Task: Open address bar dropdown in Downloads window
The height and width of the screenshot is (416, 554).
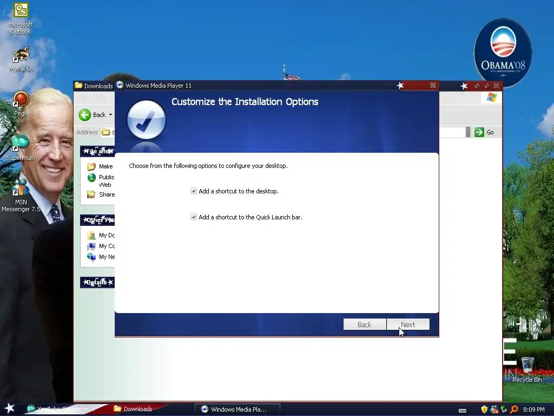Action: pyautogui.click(x=468, y=132)
